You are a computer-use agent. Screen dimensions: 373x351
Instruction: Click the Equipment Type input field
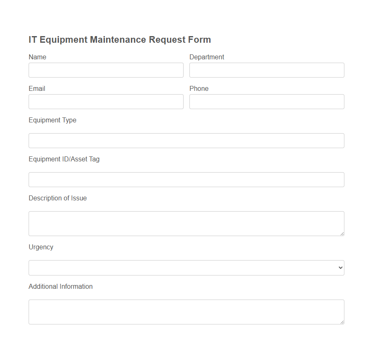(186, 141)
